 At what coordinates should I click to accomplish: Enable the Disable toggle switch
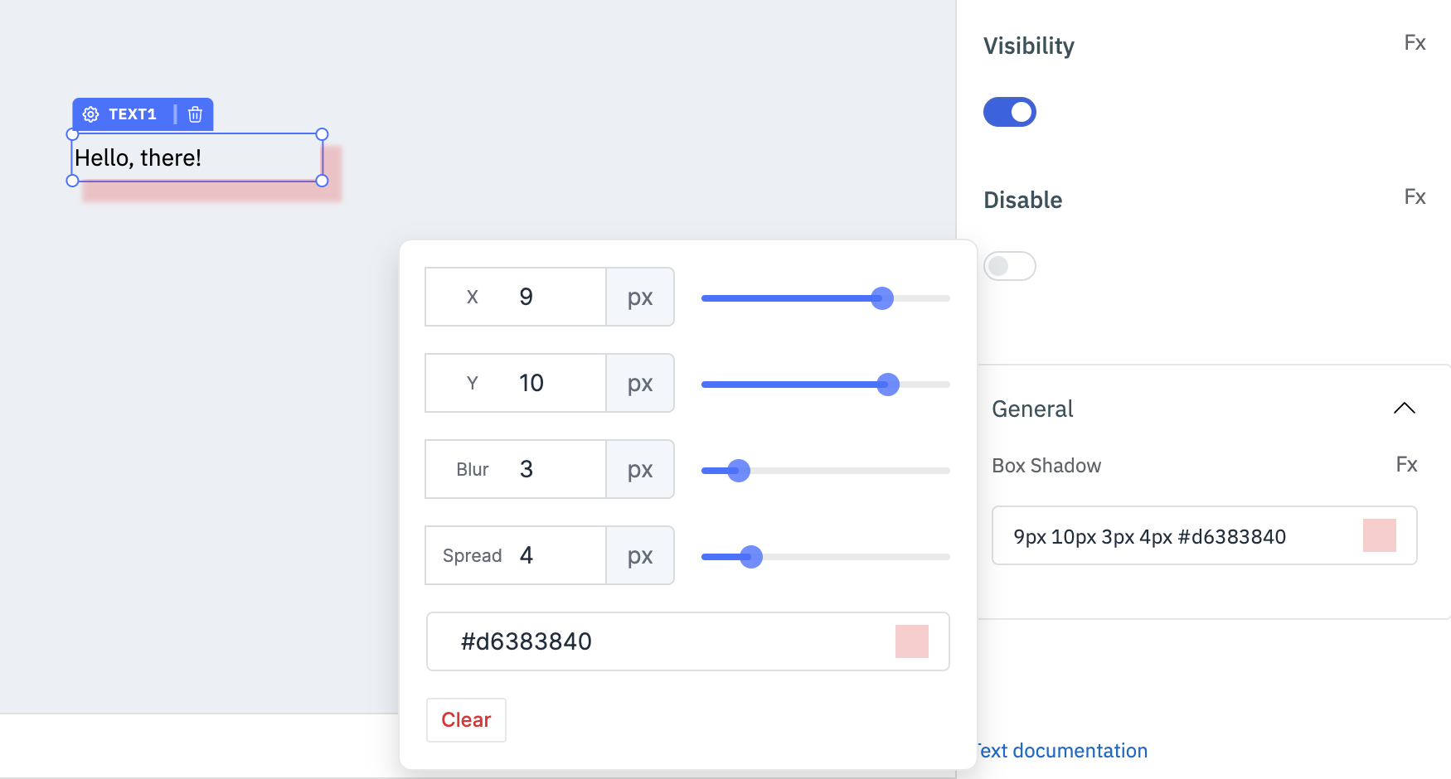1009,266
